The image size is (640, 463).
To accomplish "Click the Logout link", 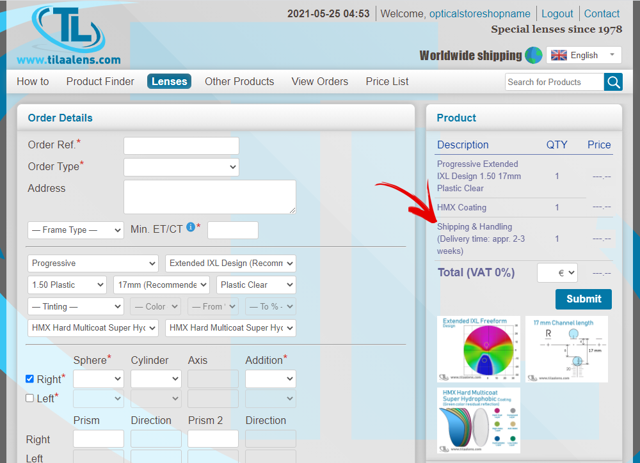I will pos(557,13).
